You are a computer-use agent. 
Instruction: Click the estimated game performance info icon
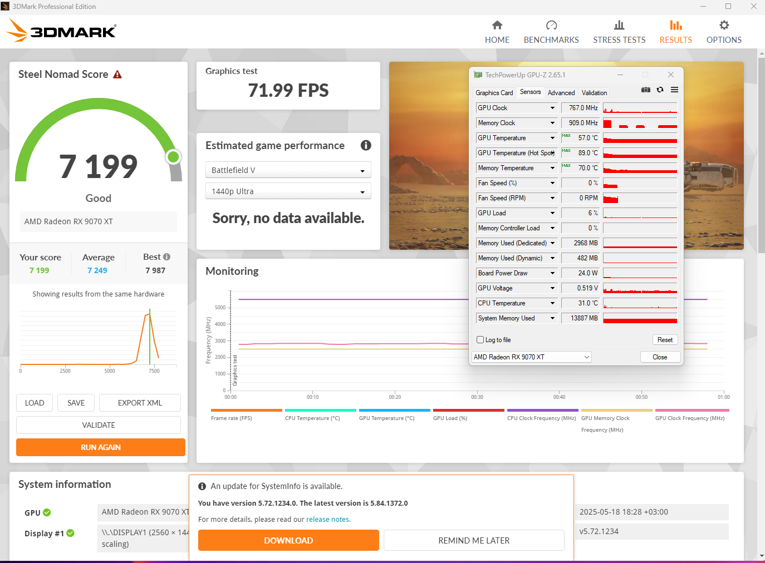366,145
